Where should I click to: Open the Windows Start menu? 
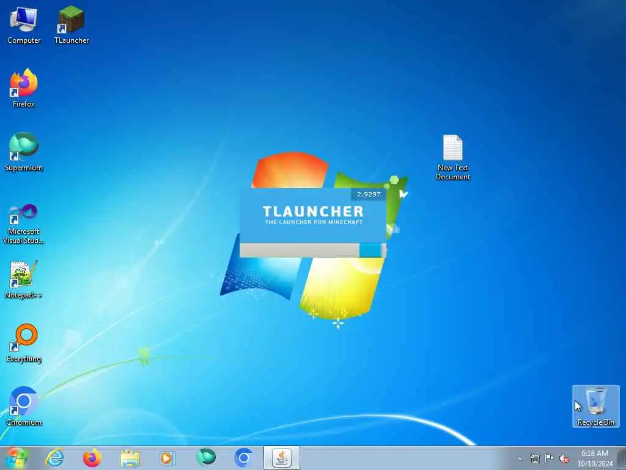pos(17,458)
